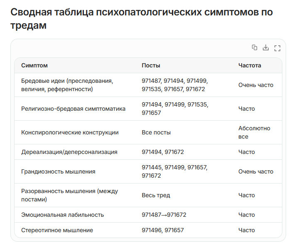294x248 pixels.
Task: Select the posts cell 971494, 971672
Action: (163, 152)
